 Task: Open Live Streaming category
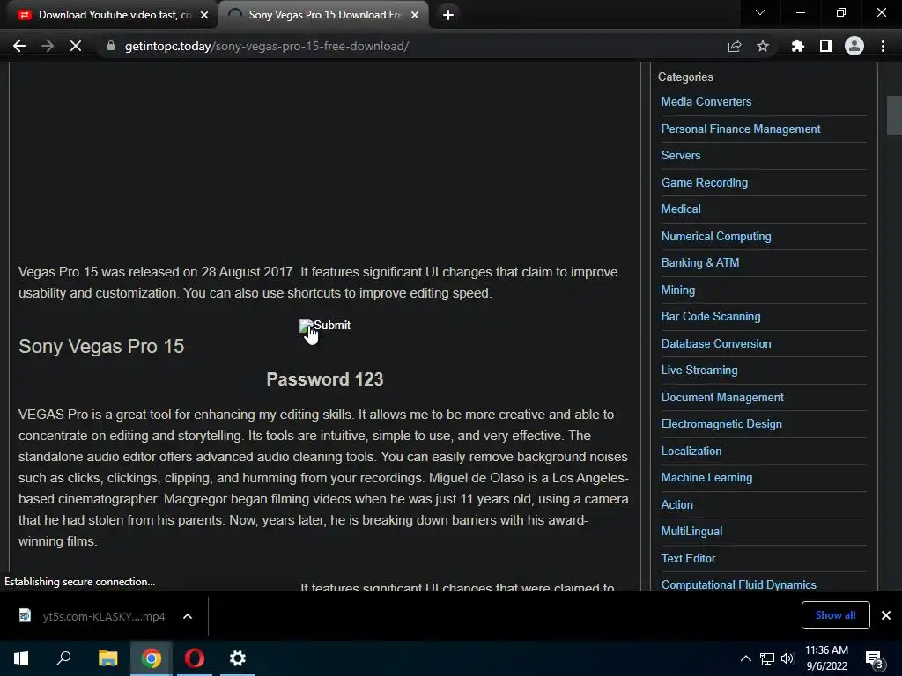(699, 371)
